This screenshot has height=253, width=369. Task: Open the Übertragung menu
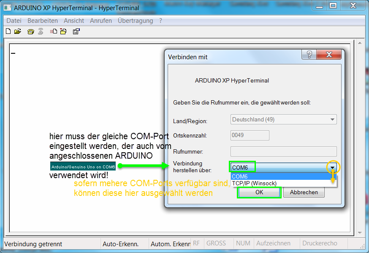pyautogui.click(x=135, y=20)
